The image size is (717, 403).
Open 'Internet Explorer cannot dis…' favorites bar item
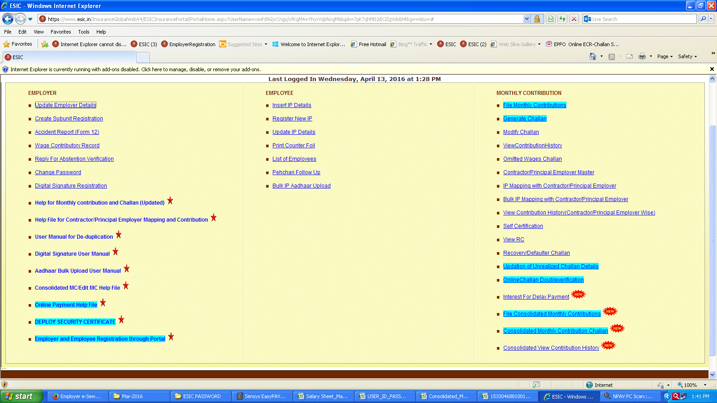(89, 44)
